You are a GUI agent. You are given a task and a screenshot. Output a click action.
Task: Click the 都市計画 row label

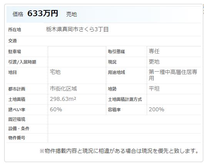(17, 89)
